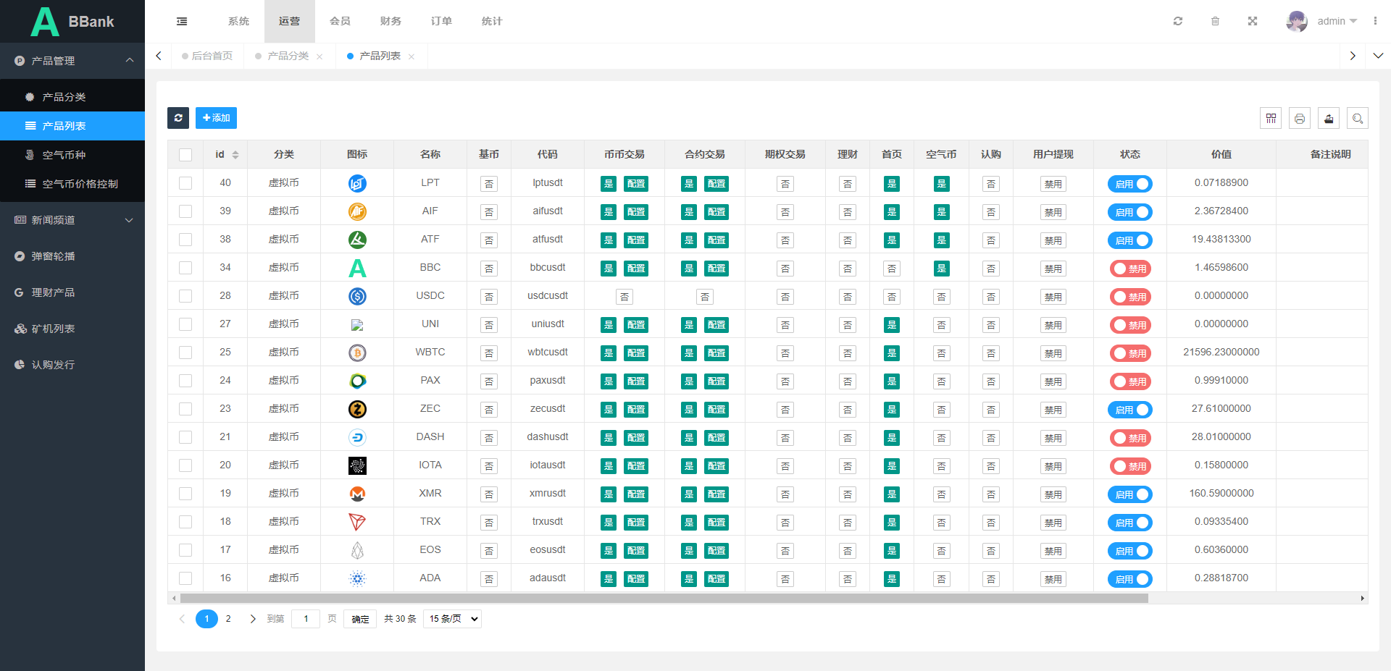
Task: Click 配置 under 币币交易 for the AIF row
Action: point(636,212)
